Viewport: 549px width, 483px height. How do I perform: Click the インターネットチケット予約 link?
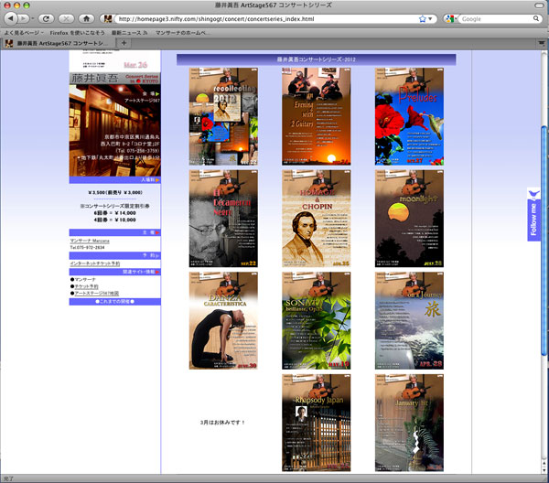95,263
